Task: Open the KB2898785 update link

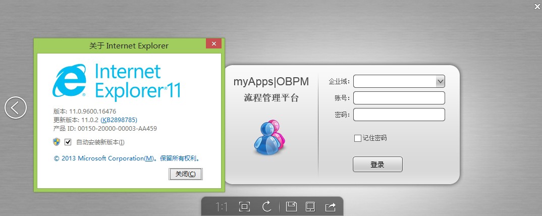Action: [x=119, y=120]
